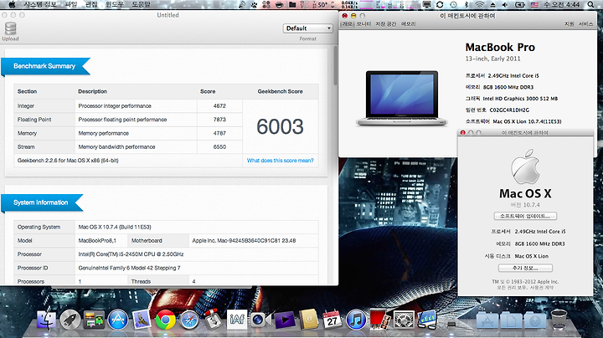Open the battery status icon
The height and width of the screenshot is (338, 603).
click(520, 5)
